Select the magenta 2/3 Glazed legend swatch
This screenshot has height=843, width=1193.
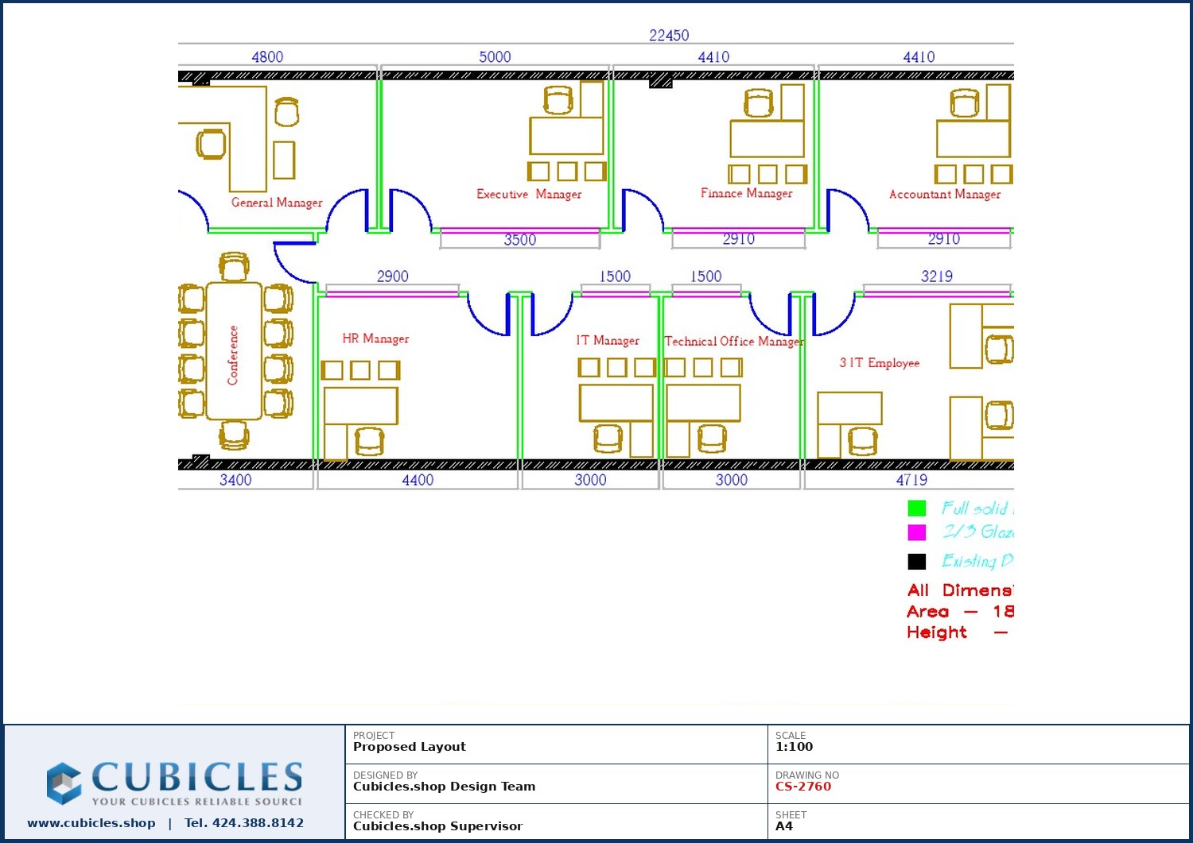916,532
